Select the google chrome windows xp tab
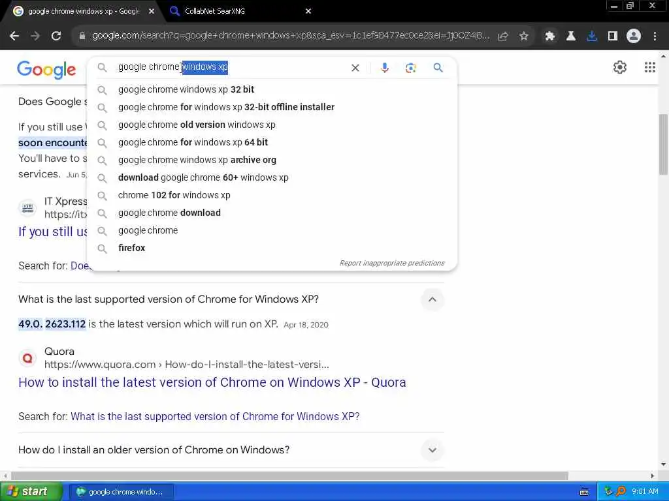The image size is (669, 501). coord(83,12)
